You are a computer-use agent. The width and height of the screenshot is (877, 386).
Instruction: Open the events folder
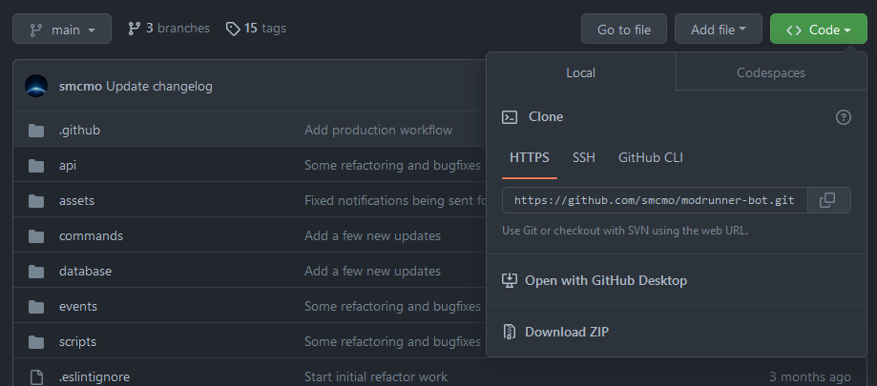(x=78, y=306)
